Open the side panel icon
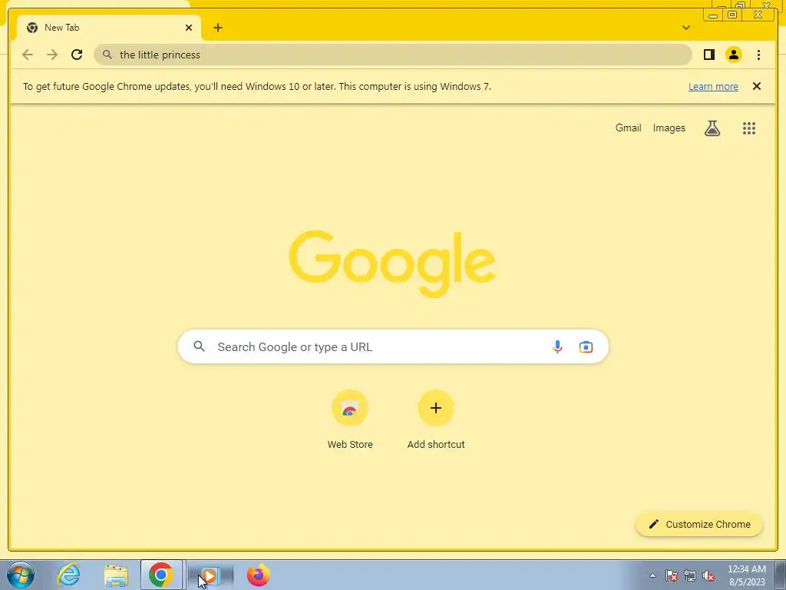The height and width of the screenshot is (590, 786). [708, 55]
